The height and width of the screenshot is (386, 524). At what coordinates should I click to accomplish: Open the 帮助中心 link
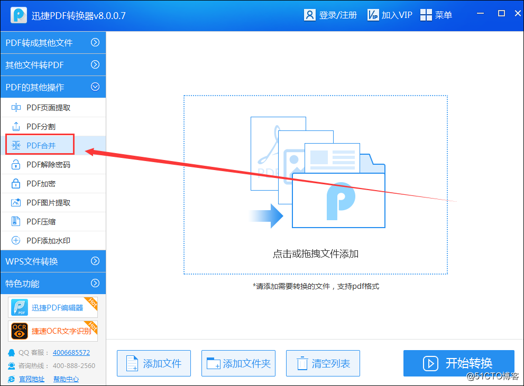tap(66, 379)
